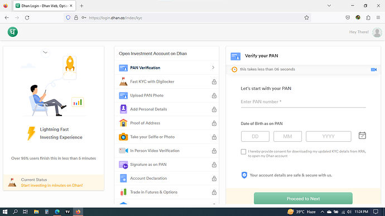Open the date of birth calendar picker
385x216 pixels.
(x=362, y=136)
